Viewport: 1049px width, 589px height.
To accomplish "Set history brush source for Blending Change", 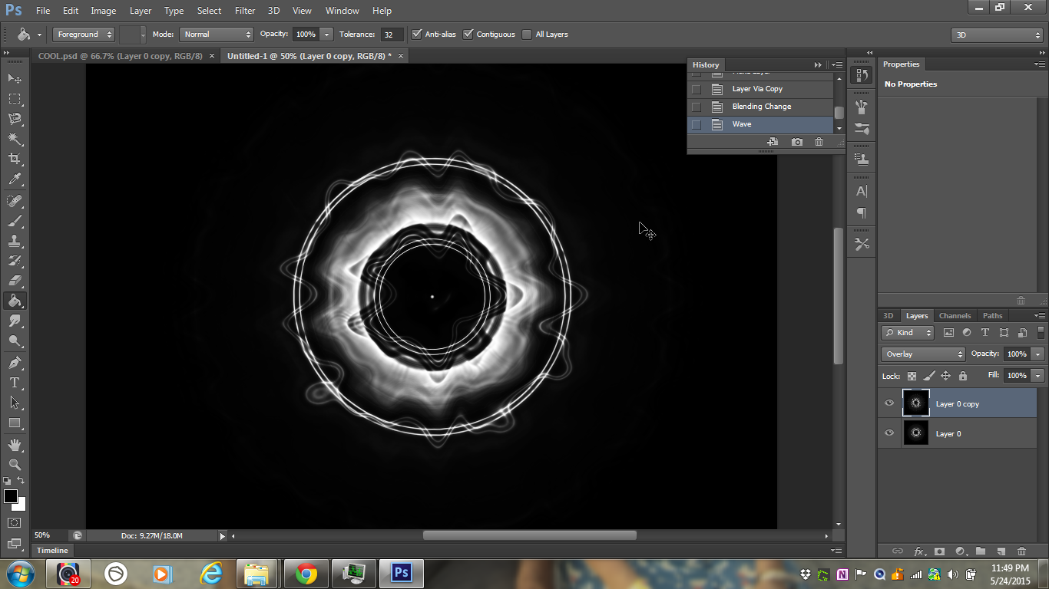I will (x=697, y=107).
